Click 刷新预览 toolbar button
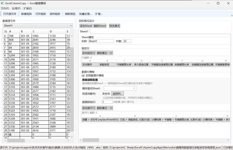Viewport: 233px width, 150px height. coord(70,14)
